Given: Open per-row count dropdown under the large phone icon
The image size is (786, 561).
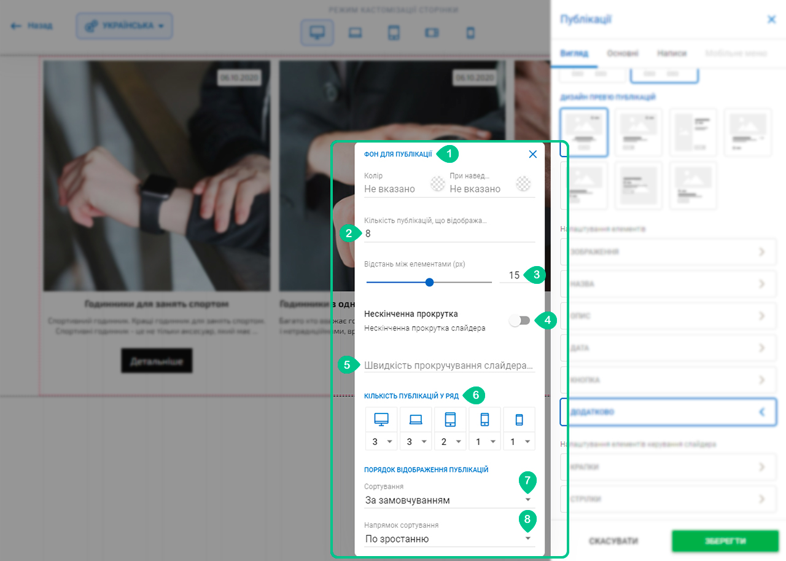Looking at the screenshot, I should (x=484, y=441).
